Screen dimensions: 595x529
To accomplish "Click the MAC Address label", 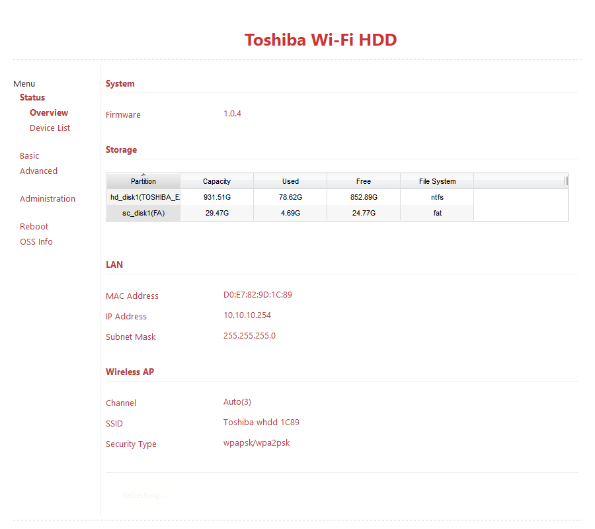I will 132,296.
